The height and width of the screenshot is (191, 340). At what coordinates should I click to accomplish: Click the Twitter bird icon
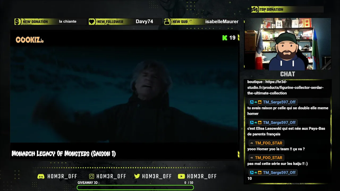137,176
